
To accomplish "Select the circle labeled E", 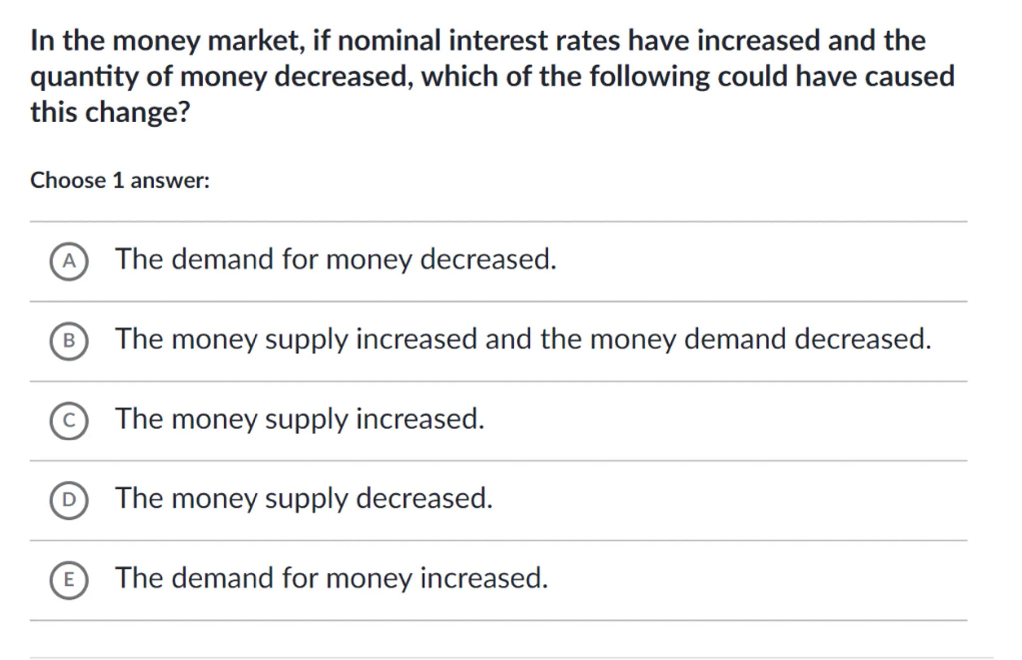I will point(69,580).
